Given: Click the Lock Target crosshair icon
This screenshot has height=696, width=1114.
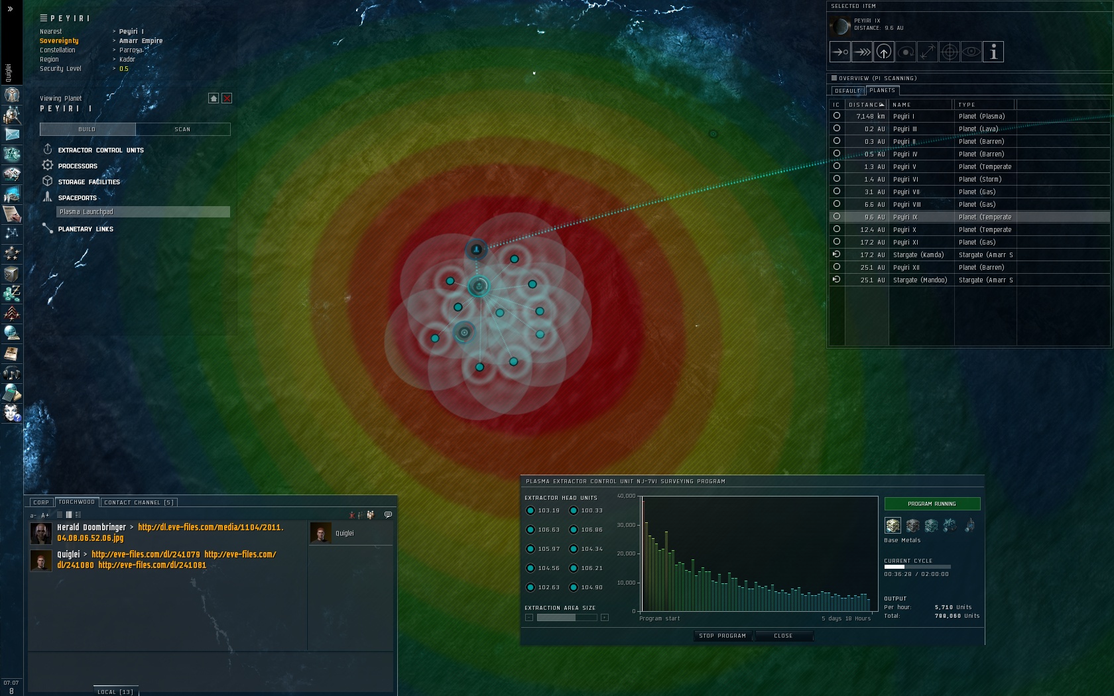Looking at the screenshot, I should pyautogui.click(x=950, y=52).
